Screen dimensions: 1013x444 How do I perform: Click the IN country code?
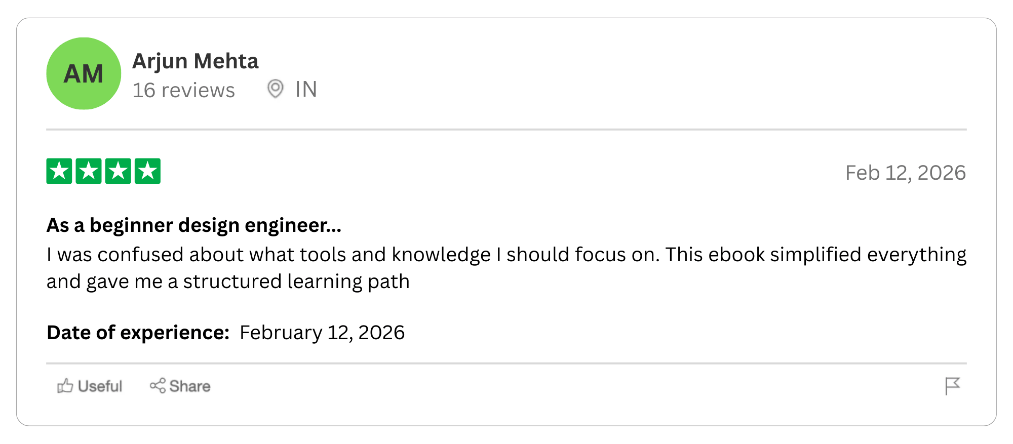[306, 90]
